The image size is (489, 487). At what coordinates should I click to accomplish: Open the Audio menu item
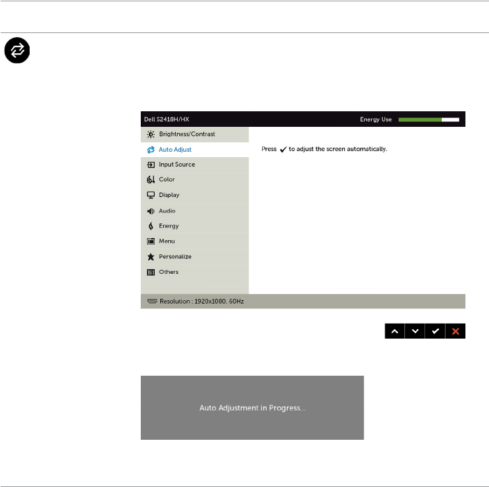pos(195,211)
